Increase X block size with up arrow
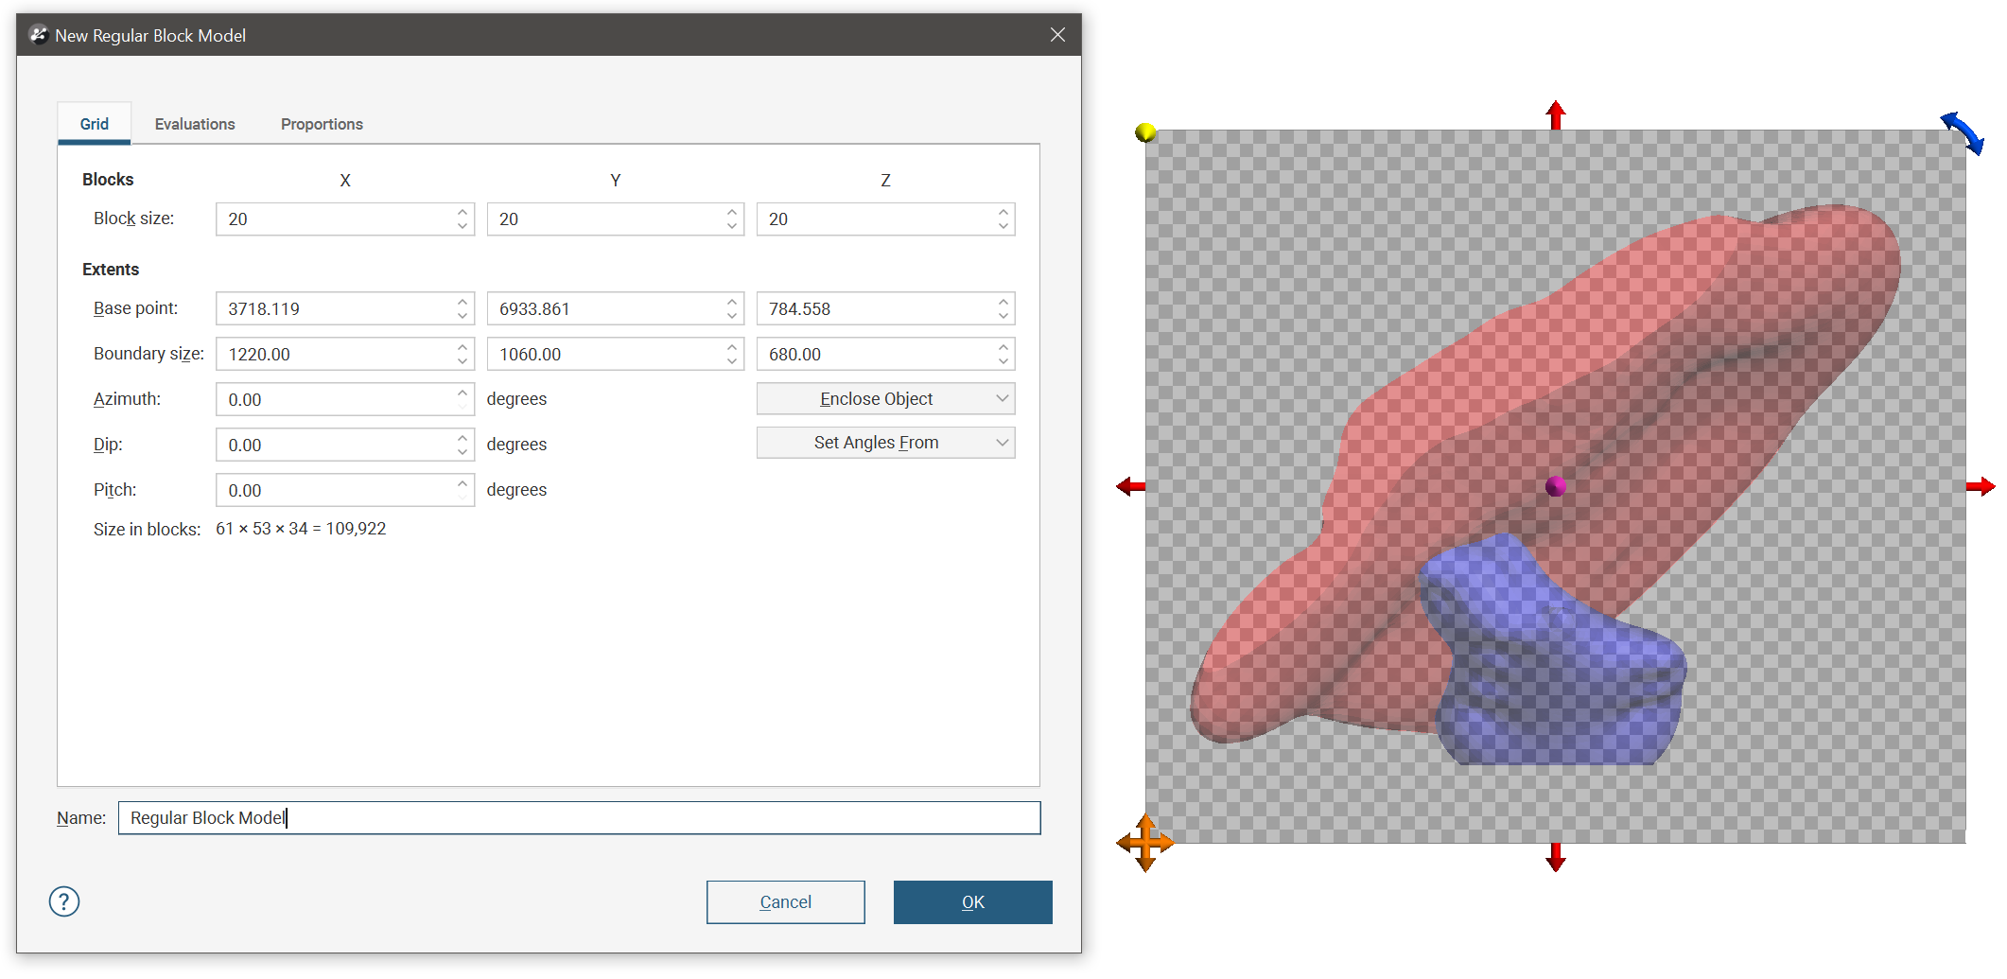Screen dimensions: 2007x979 pyautogui.click(x=462, y=212)
